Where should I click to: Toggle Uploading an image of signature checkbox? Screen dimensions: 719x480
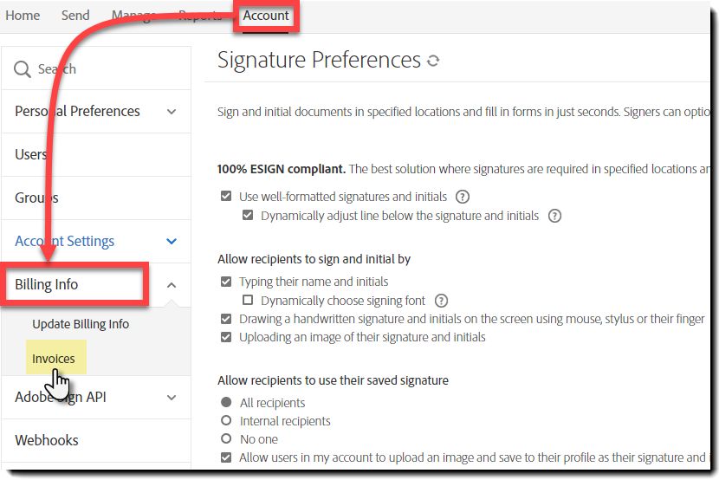[226, 337]
